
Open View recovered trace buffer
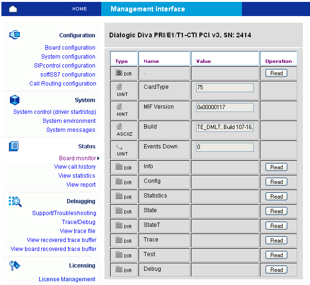pos(61,240)
